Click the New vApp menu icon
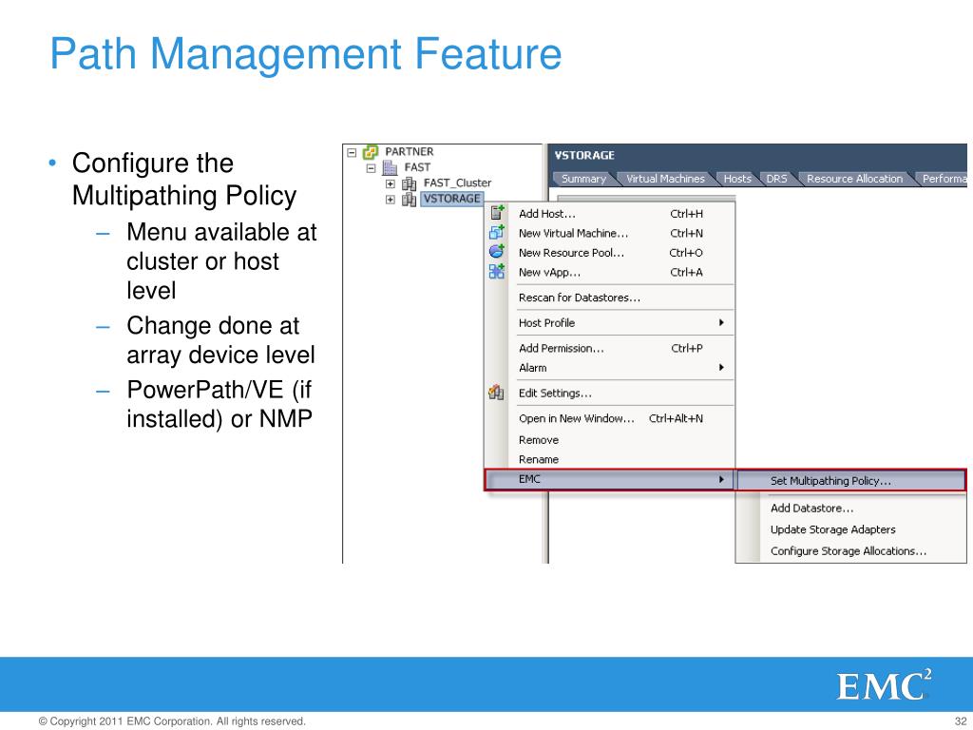The image size is (973, 730). (x=496, y=271)
